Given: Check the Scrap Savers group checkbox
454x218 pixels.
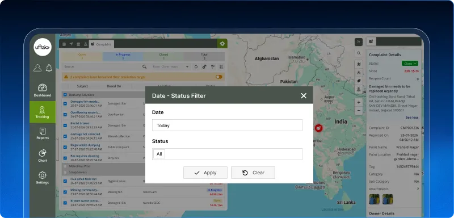Looking at the screenshot, I should [65, 172].
